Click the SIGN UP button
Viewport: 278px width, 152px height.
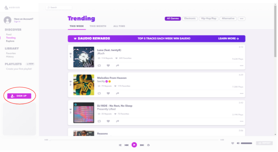[x=19, y=96]
